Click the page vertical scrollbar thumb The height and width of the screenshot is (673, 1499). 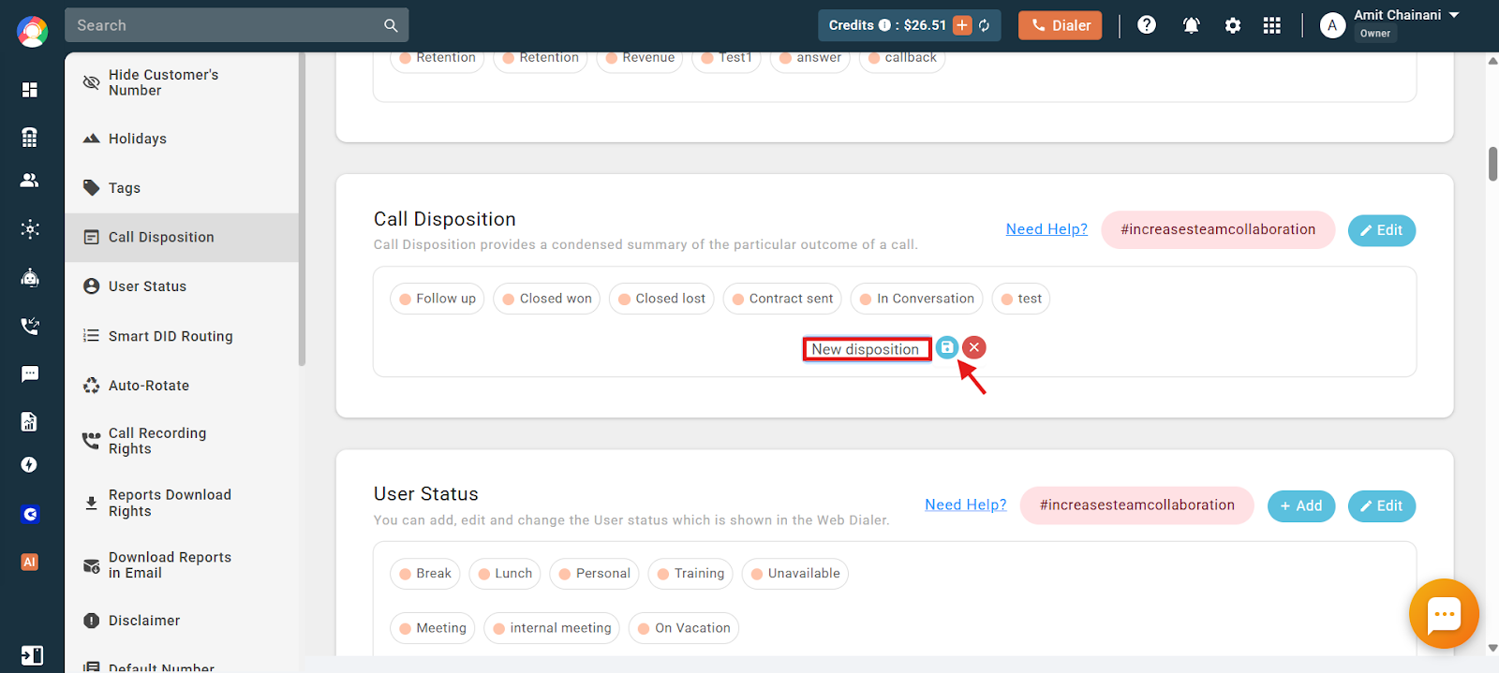pyautogui.click(x=1492, y=164)
